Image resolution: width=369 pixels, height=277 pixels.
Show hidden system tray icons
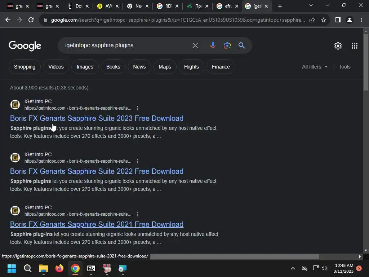(x=293, y=268)
